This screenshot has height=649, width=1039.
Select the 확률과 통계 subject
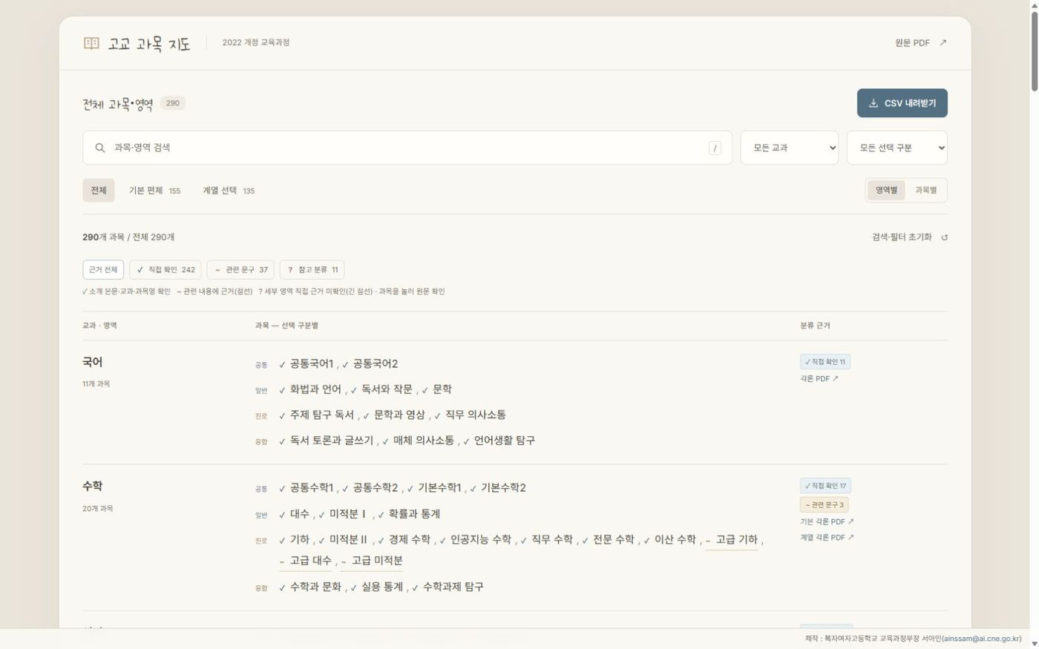414,514
